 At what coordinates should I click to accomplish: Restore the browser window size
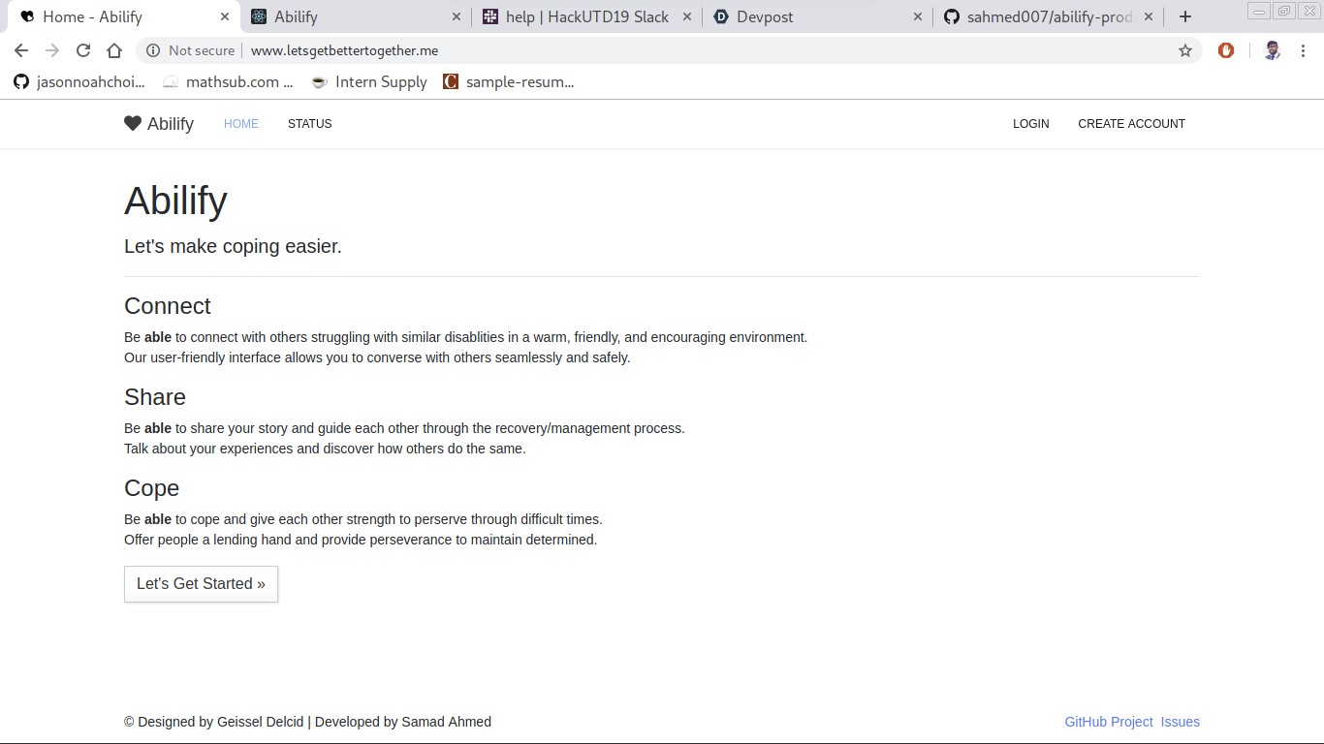1284,11
